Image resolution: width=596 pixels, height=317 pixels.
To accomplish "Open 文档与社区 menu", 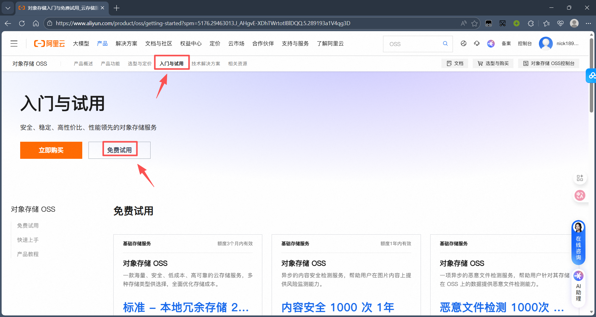I will pyautogui.click(x=159, y=44).
